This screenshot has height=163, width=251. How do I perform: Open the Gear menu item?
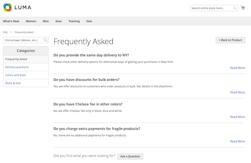tap(59, 21)
